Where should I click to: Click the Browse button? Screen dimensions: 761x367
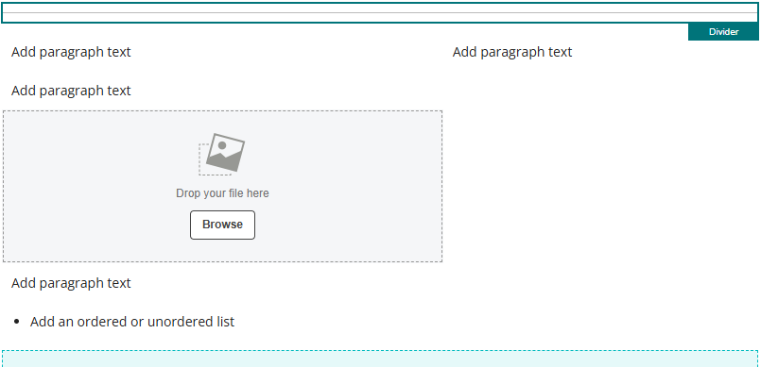click(222, 225)
